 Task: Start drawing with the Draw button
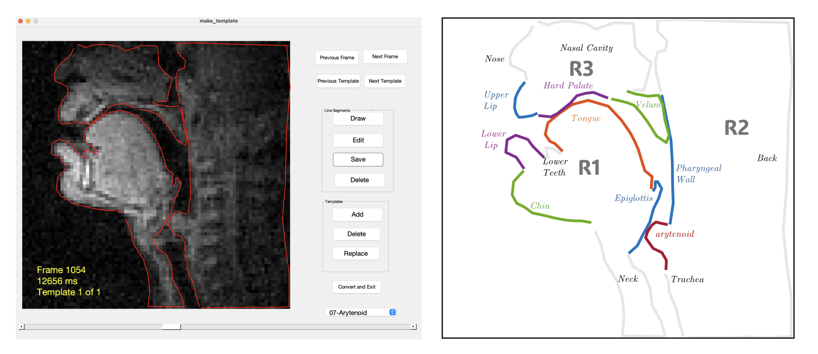click(x=358, y=118)
